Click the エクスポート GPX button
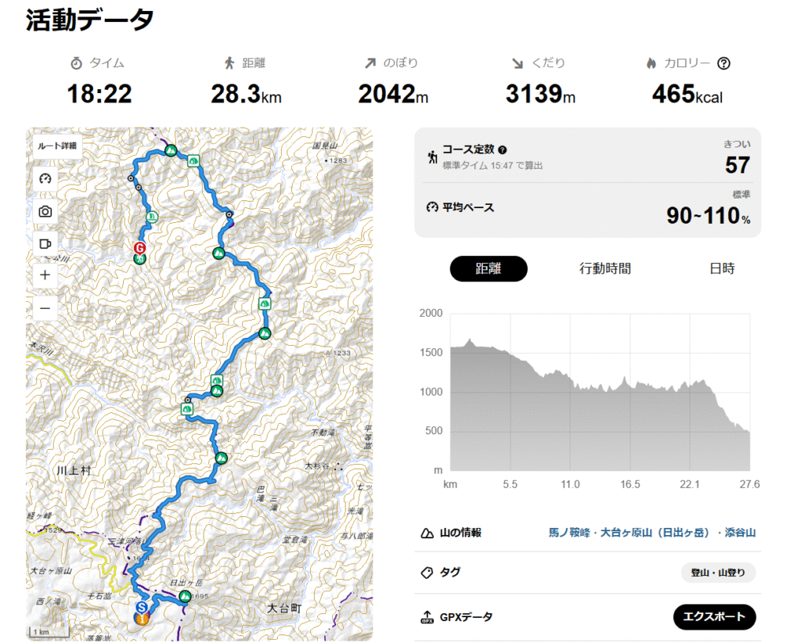The height and width of the screenshot is (643, 808). click(x=714, y=617)
